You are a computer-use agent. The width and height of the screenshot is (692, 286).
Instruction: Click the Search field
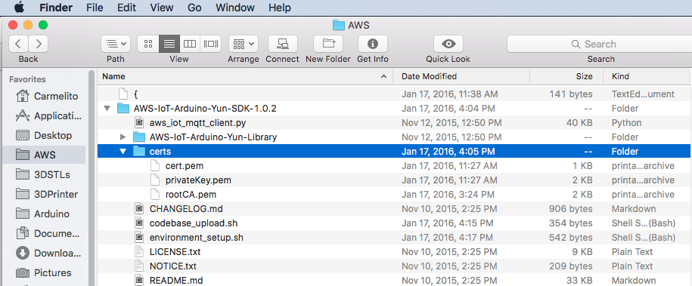tap(599, 44)
